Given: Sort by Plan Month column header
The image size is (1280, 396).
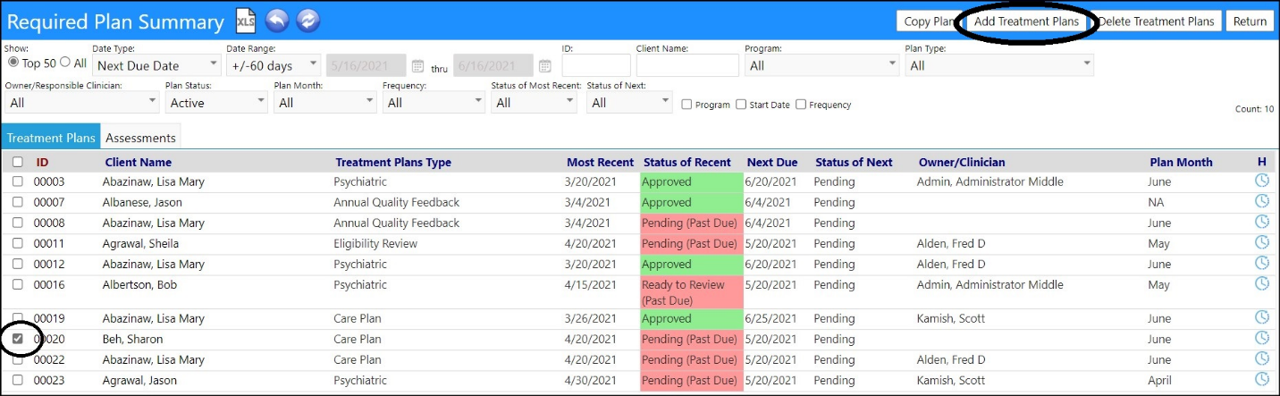Looking at the screenshot, I should coord(1181,162).
